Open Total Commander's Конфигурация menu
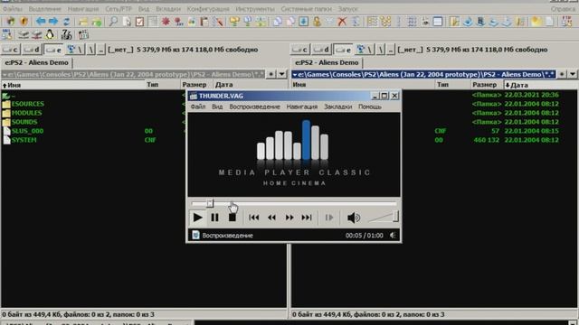579x325 pixels. [208, 8]
